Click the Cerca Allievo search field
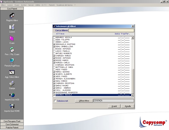 (101, 31)
